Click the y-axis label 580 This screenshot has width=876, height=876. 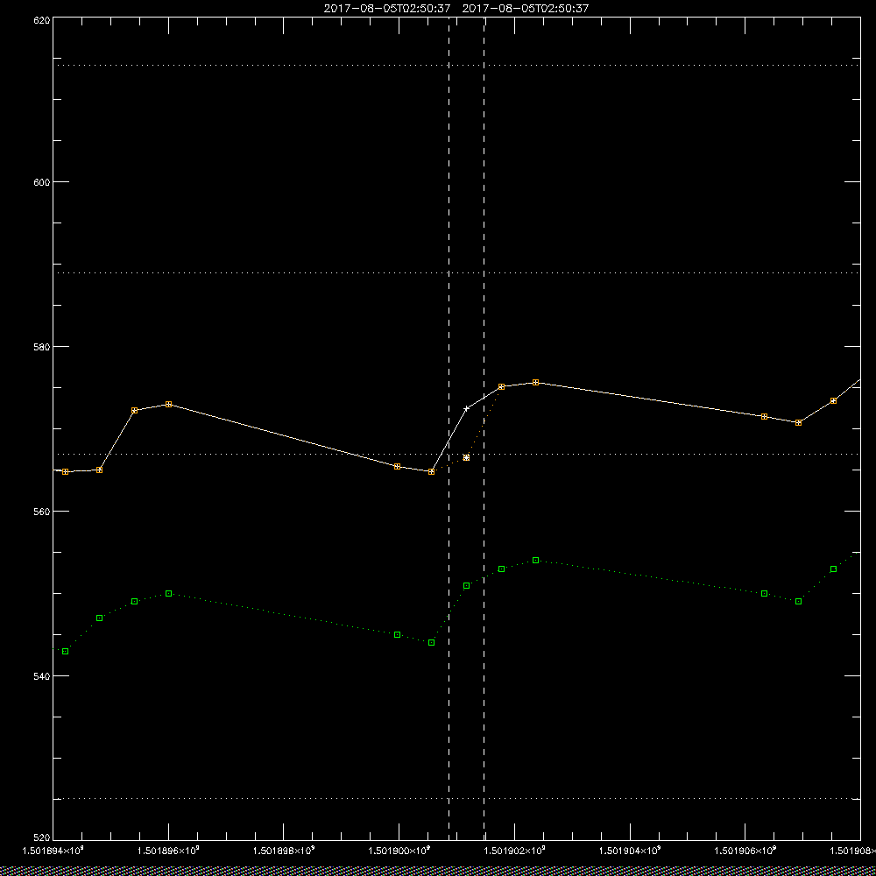click(x=42, y=346)
